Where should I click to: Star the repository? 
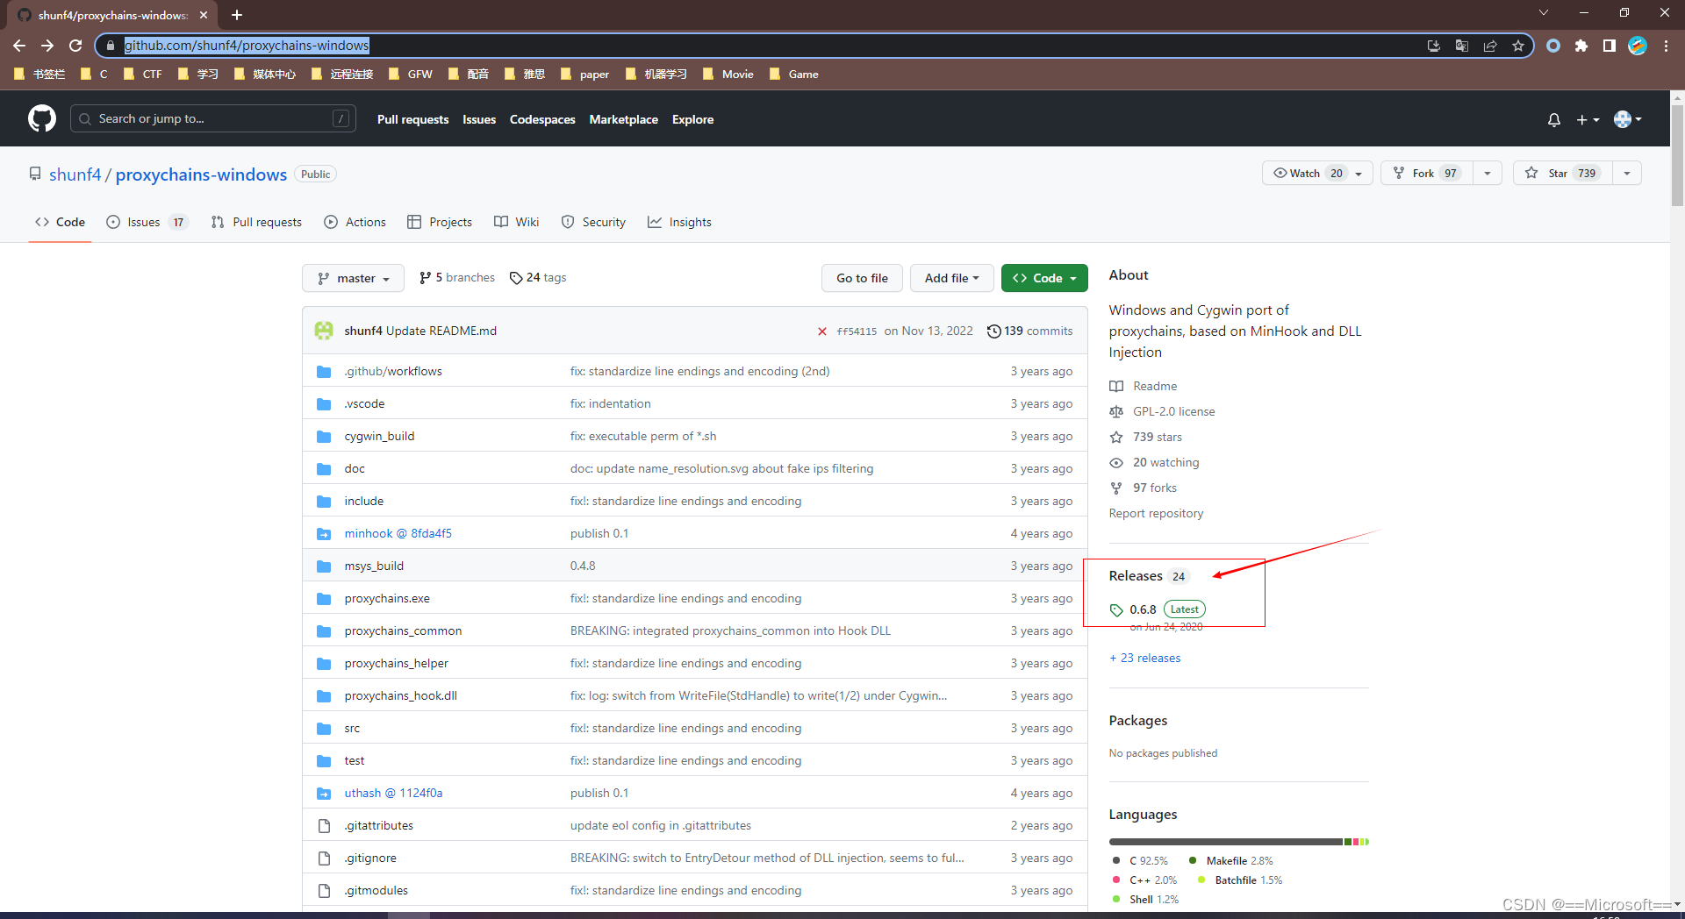[x=1563, y=173]
